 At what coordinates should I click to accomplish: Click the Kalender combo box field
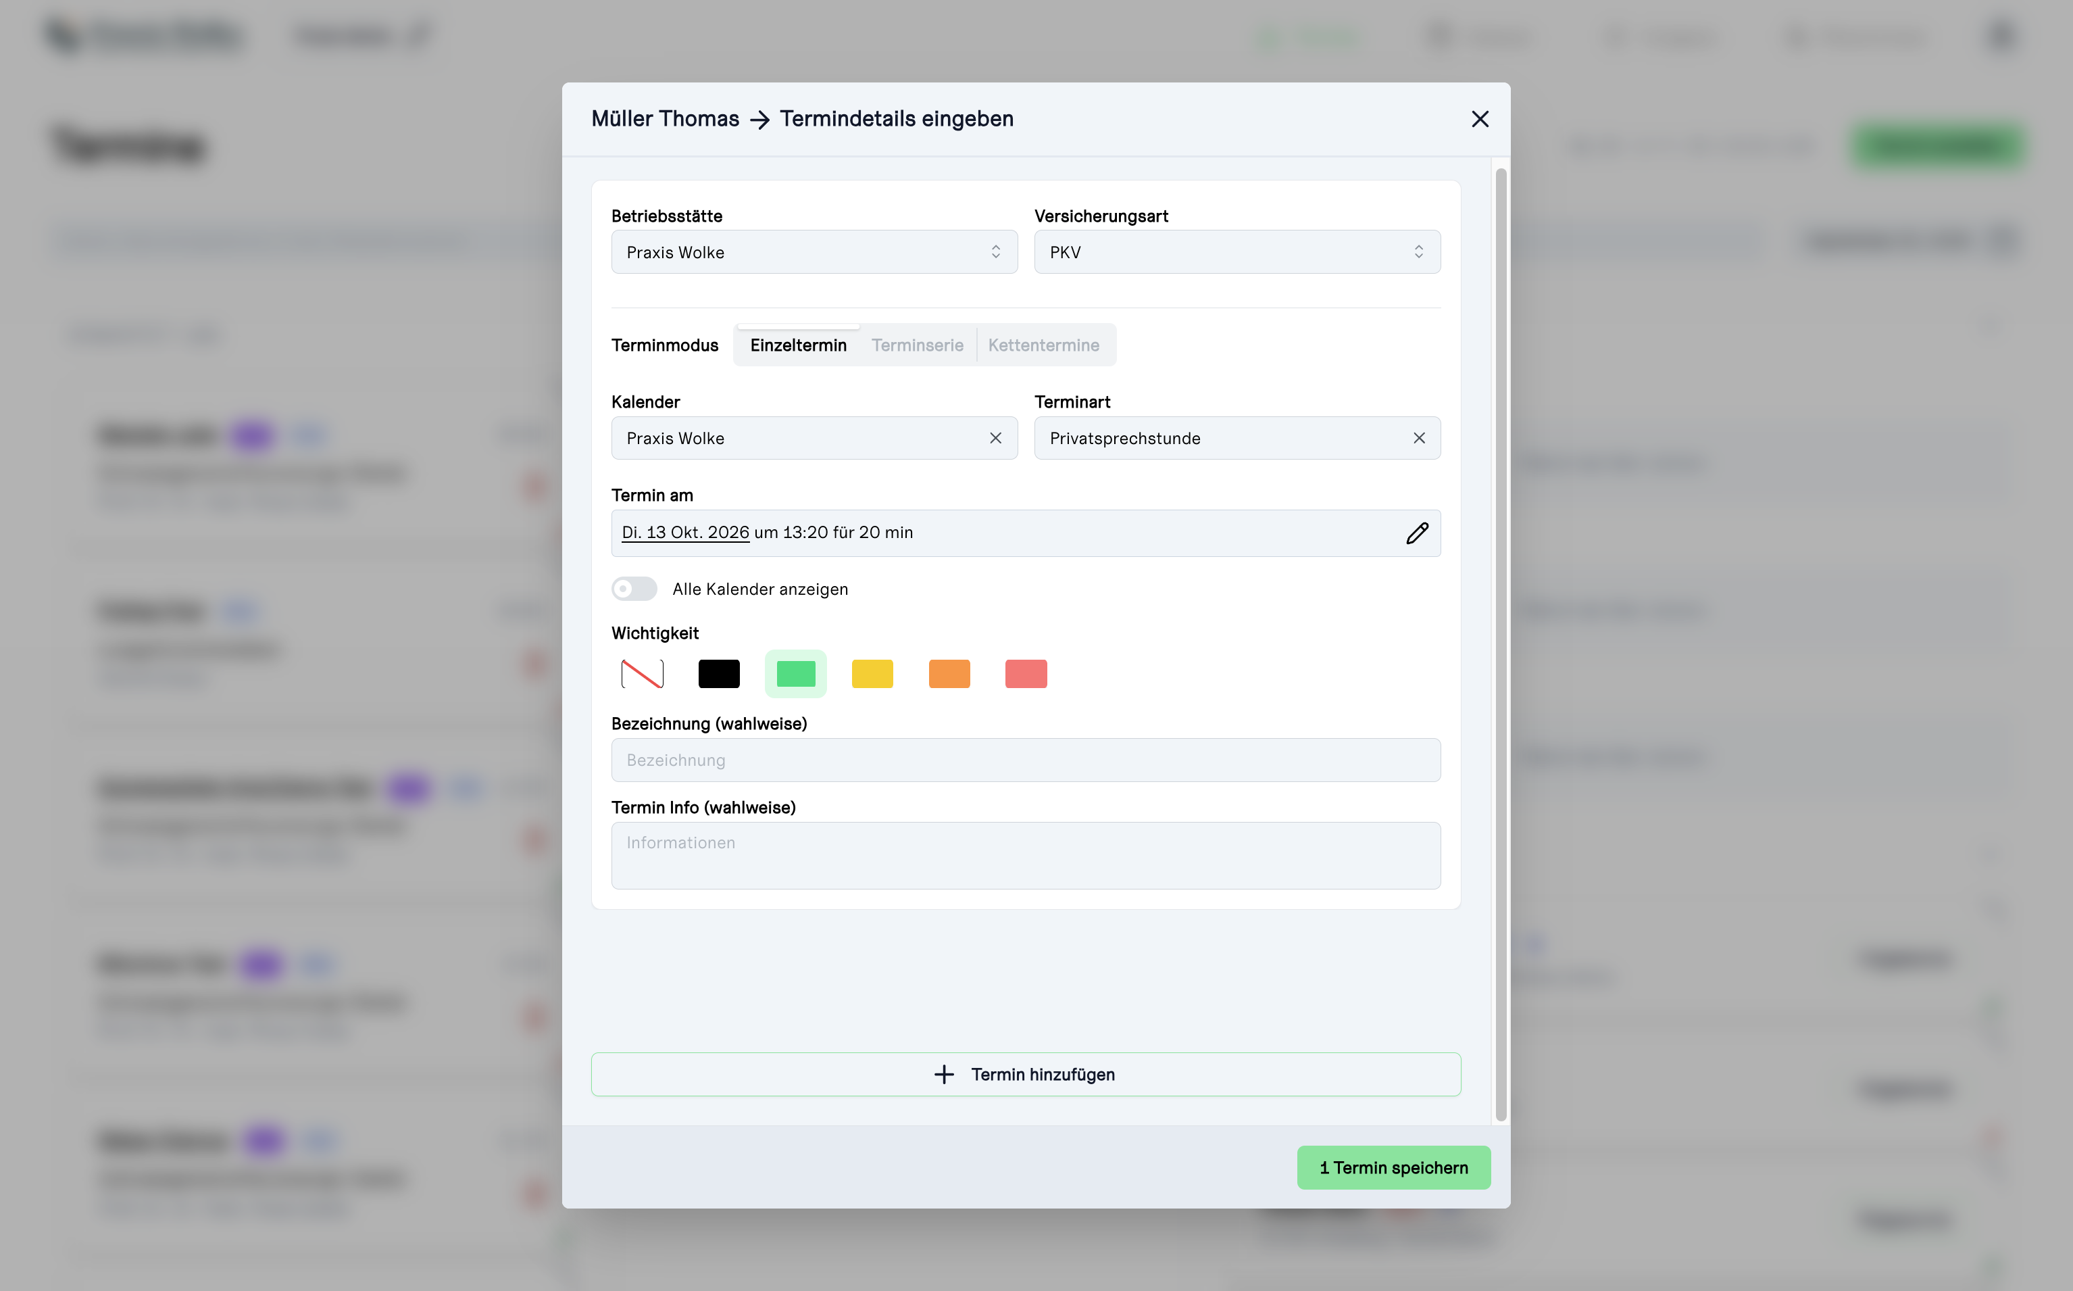click(x=814, y=438)
